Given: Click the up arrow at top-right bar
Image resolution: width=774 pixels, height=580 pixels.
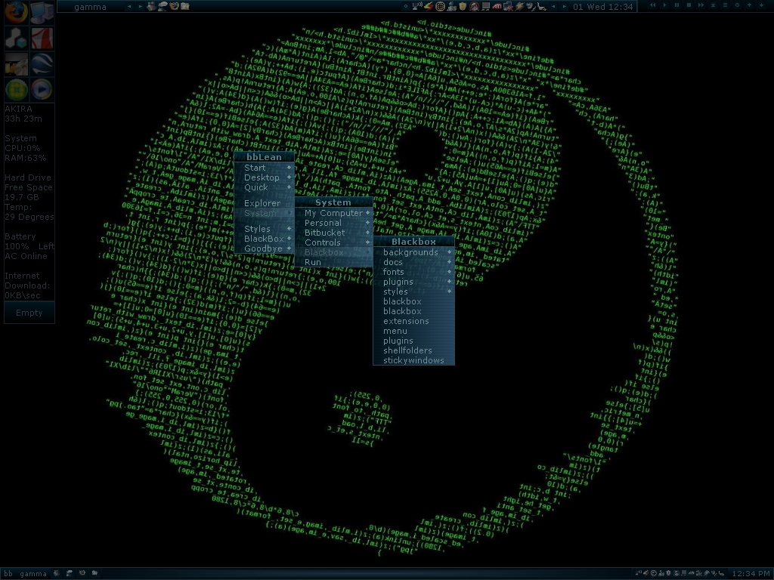Looking at the screenshot, I should tap(749, 5).
